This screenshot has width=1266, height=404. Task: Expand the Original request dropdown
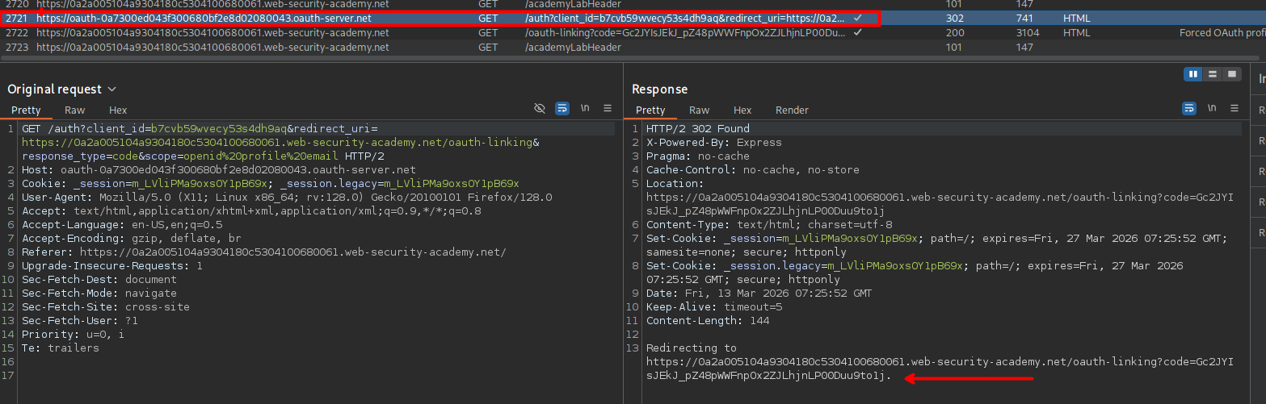111,90
